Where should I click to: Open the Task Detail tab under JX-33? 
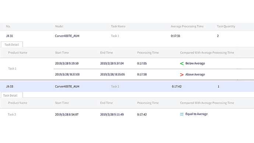(x=12, y=95)
